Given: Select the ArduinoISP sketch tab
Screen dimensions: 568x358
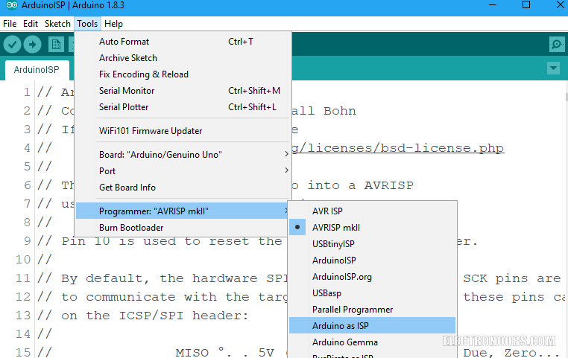Looking at the screenshot, I should click(x=37, y=70).
